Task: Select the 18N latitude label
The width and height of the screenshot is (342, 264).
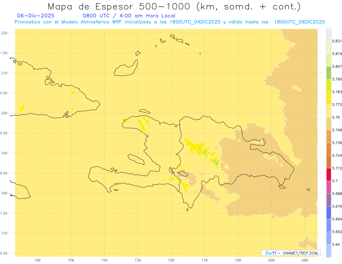Action: coord(4,193)
